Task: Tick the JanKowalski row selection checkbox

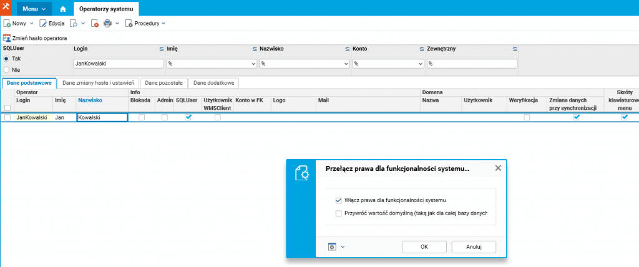Action: click(x=7, y=117)
